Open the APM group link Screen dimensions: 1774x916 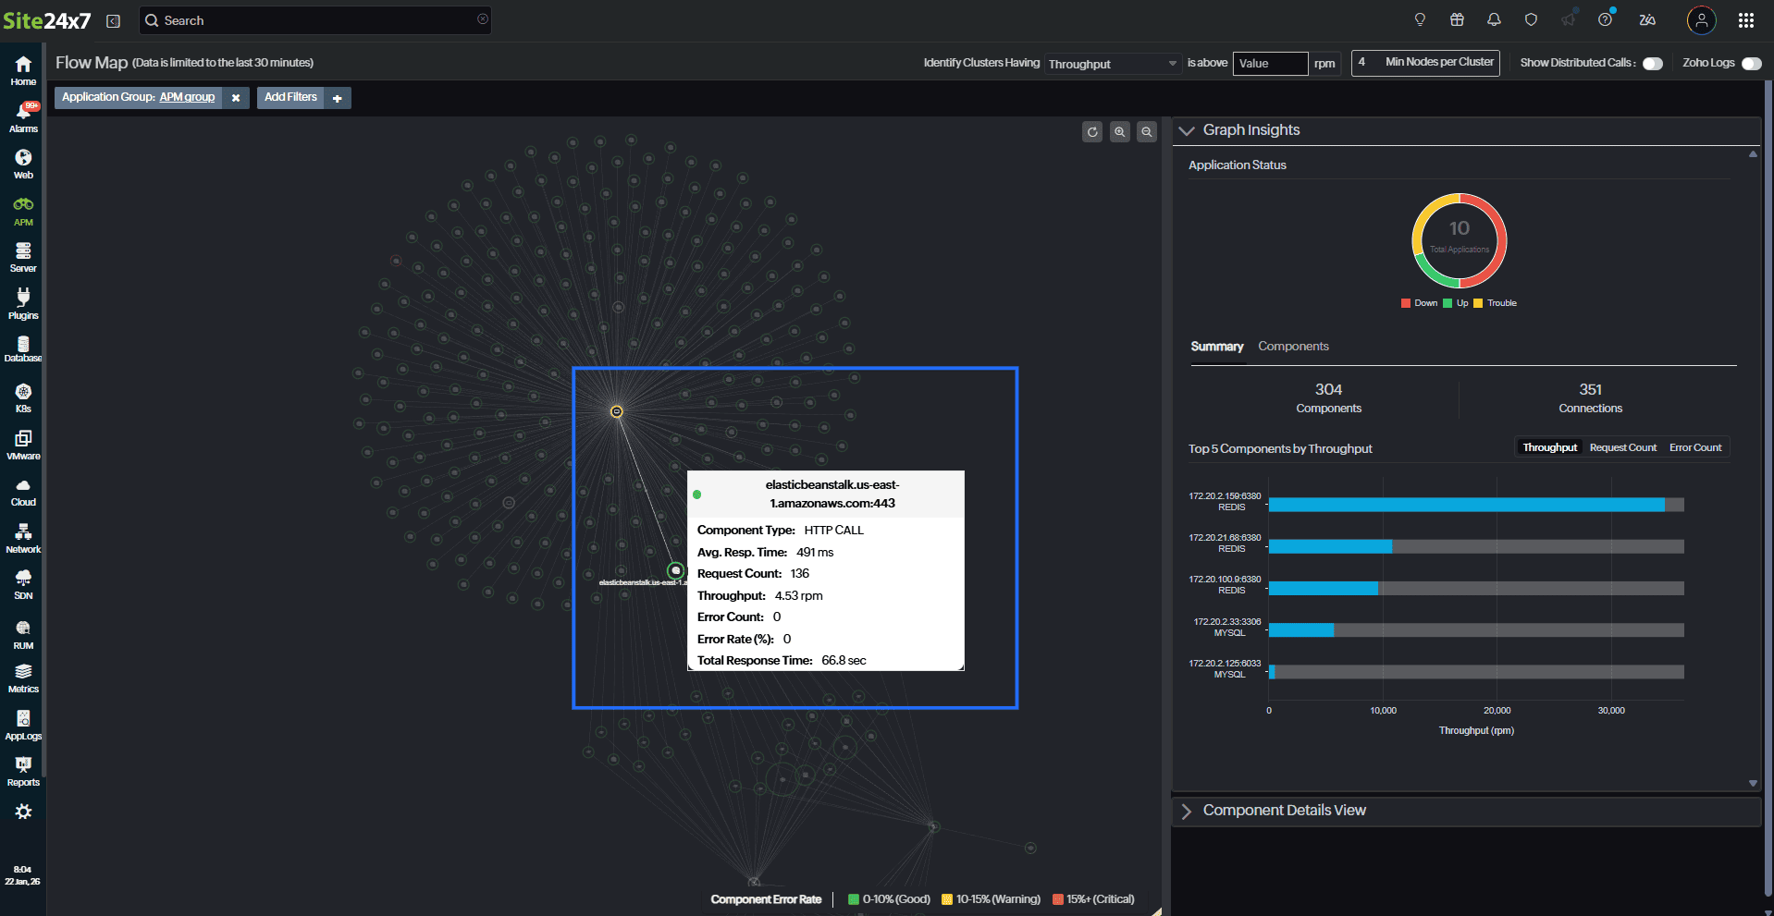point(187,97)
